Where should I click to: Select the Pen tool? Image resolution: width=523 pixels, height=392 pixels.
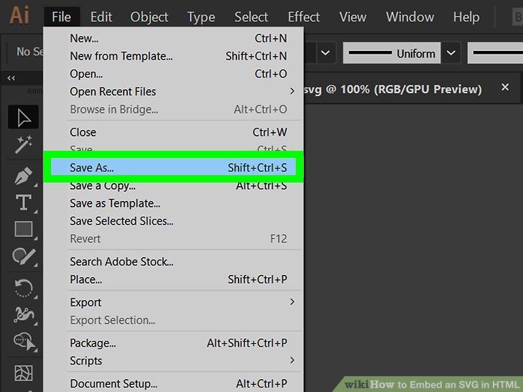pyautogui.click(x=23, y=176)
